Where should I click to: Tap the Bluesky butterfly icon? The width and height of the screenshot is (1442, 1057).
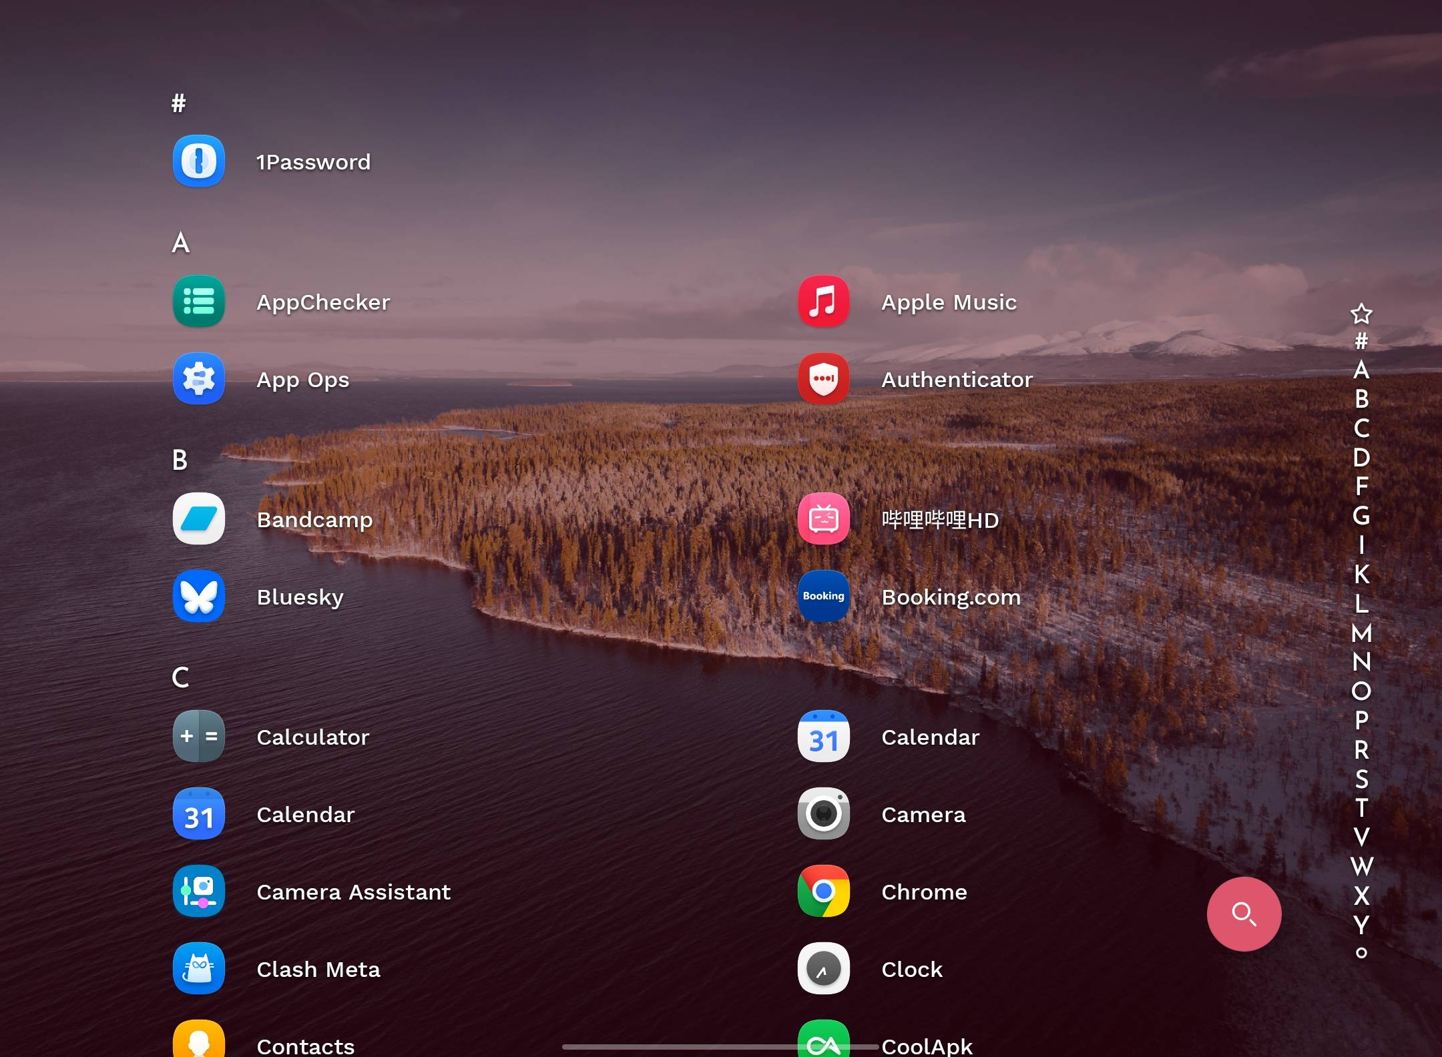click(198, 597)
